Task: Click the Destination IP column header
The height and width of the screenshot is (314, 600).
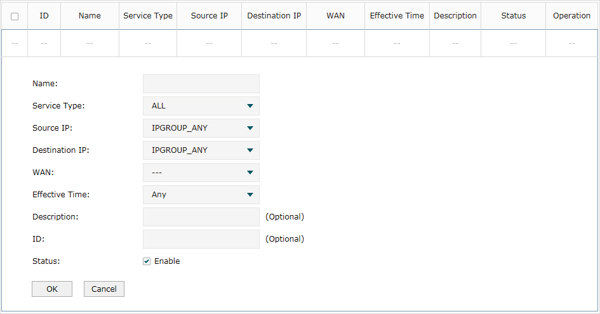Action: 274,16
